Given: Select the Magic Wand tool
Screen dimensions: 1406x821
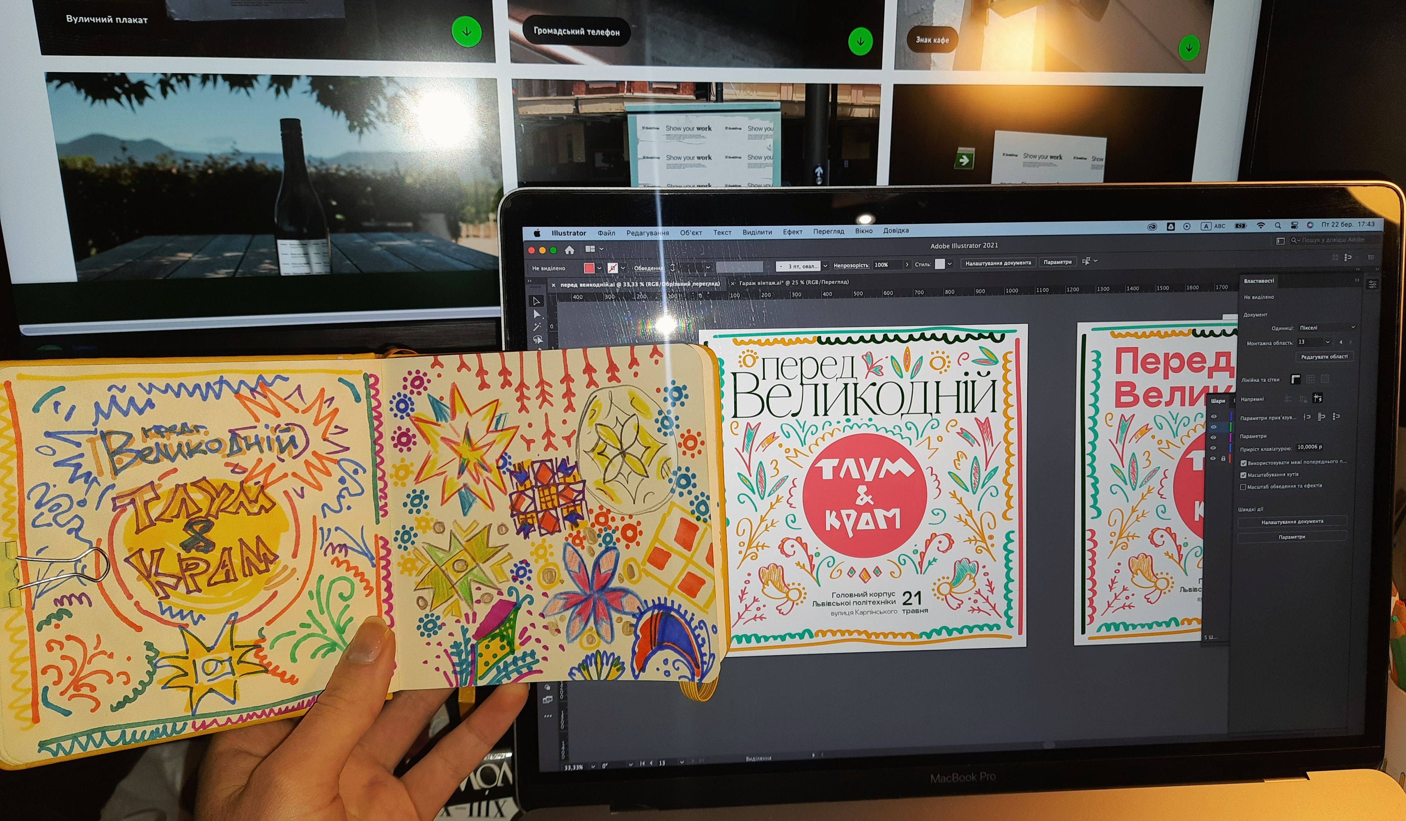Looking at the screenshot, I should point(537,327).
